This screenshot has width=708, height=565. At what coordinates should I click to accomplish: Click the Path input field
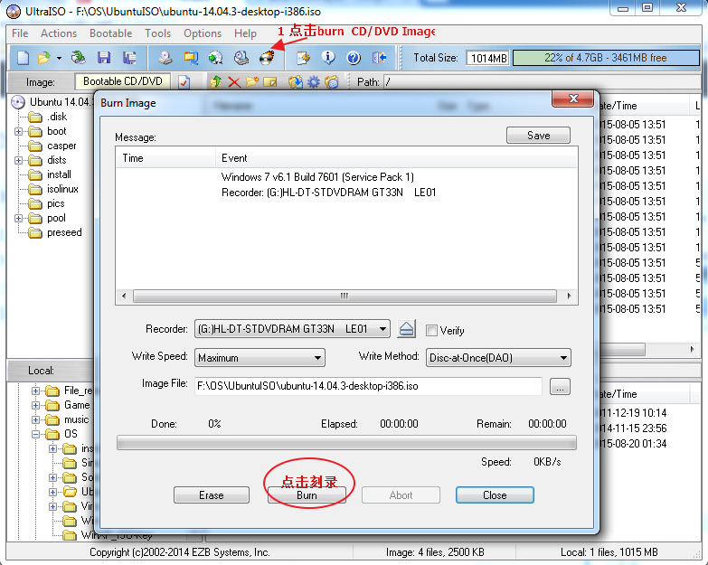(542, 82)
